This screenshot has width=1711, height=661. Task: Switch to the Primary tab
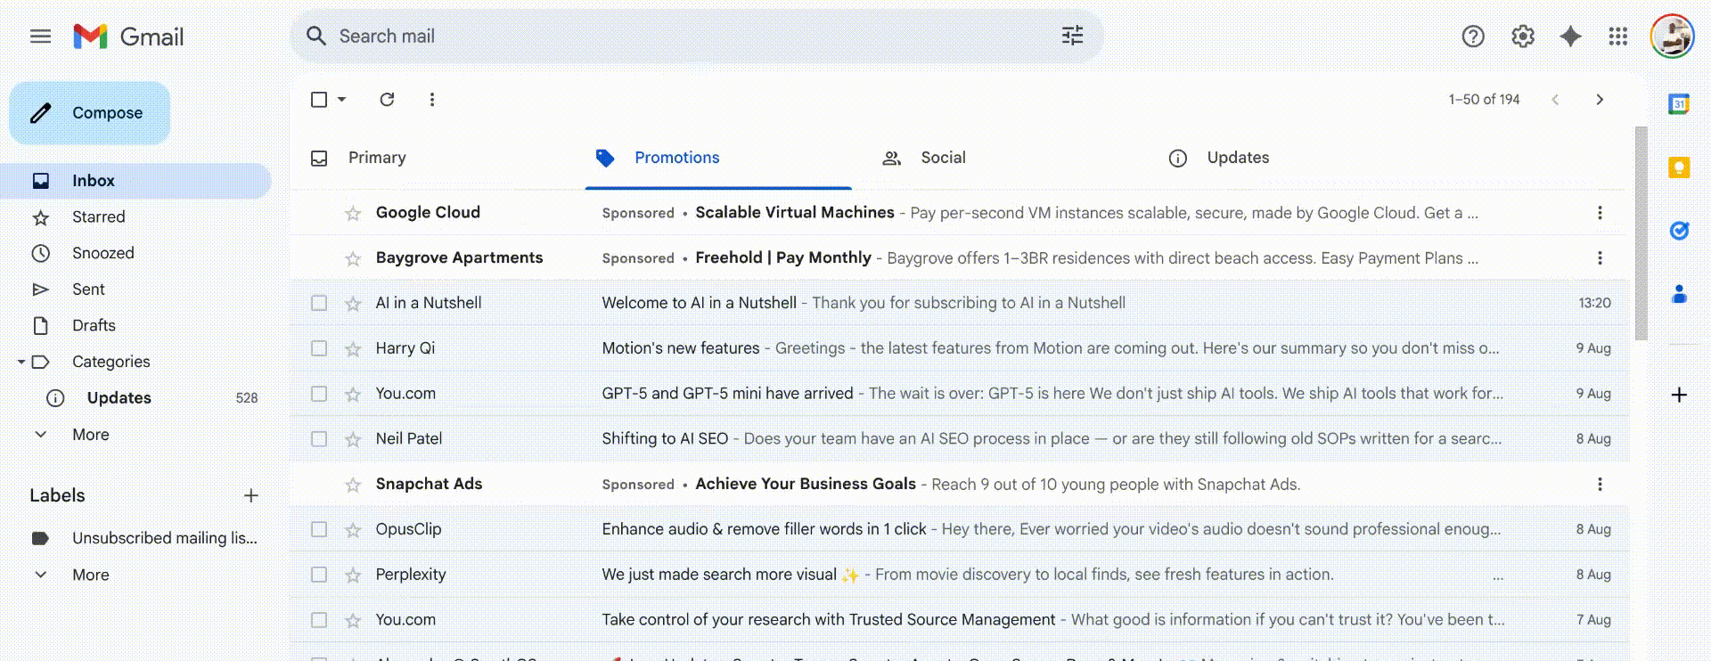(x=377, y=158)
